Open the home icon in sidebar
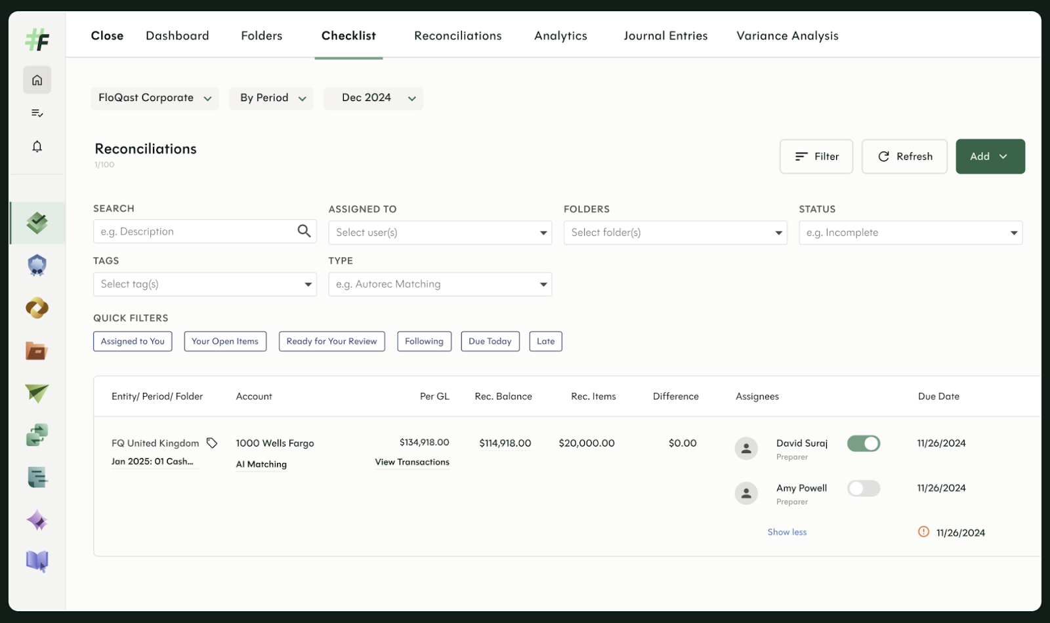The height and width of the screenshot is (623, 1050). (37, 80)
